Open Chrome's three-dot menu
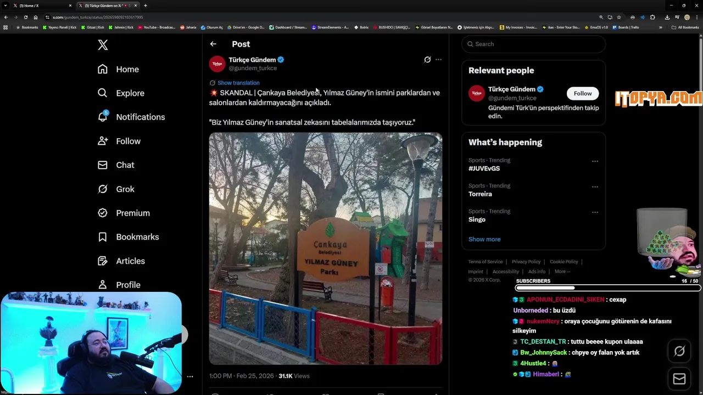 pos(696,17)
